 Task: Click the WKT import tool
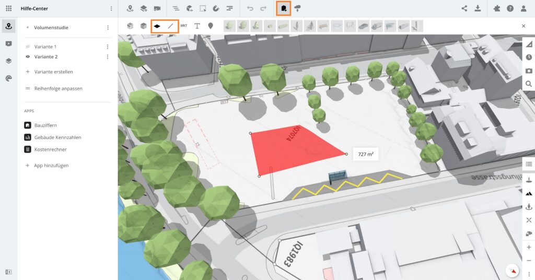coord(184,26)
